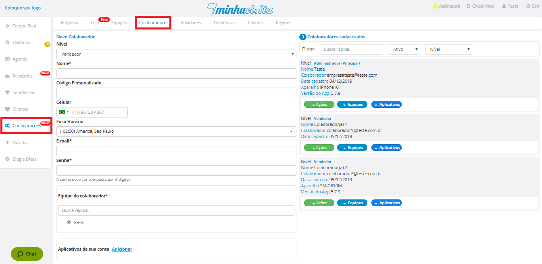Image resolution: width=542 pixels, height=264 pixels.
Task: Open Blog e Dicas WordPress icon
Action: pyautogui.click(x=7, y=159)
